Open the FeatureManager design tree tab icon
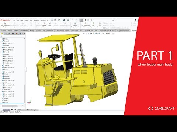Viewport: 177px width, 132px height. click(2, 33)
